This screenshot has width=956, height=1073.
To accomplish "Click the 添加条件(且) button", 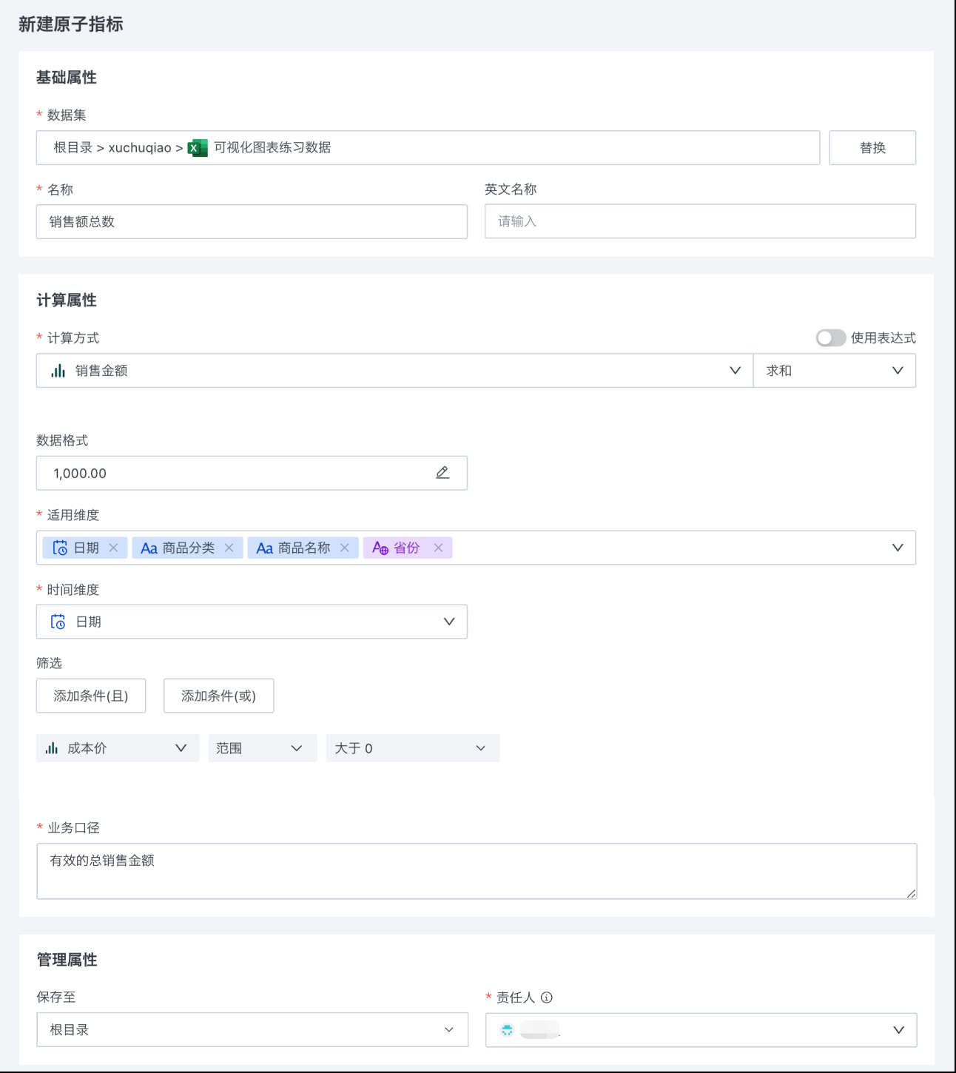I will [x=91, y=696].
